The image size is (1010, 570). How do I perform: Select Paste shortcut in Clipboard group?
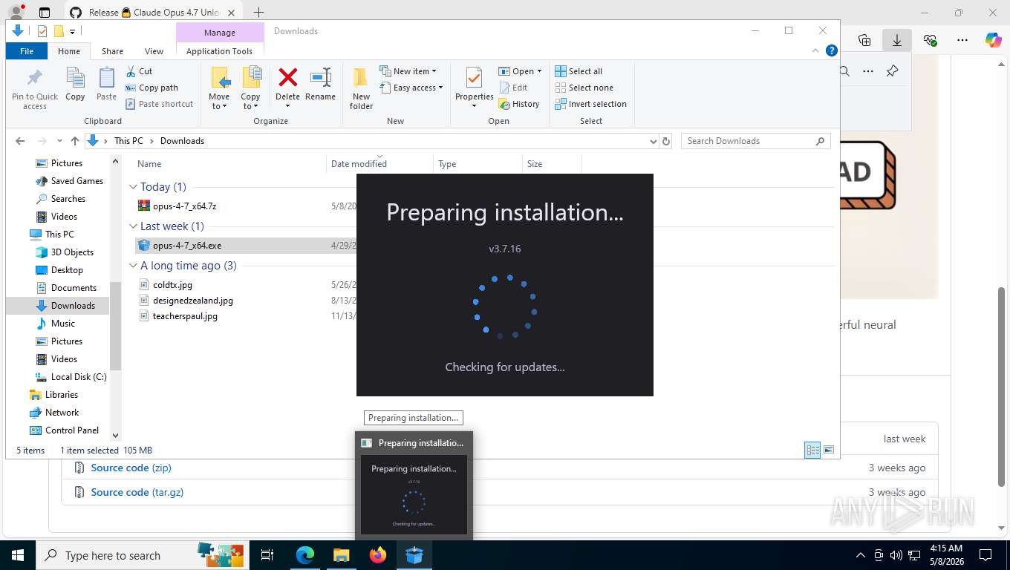point(159,104)
